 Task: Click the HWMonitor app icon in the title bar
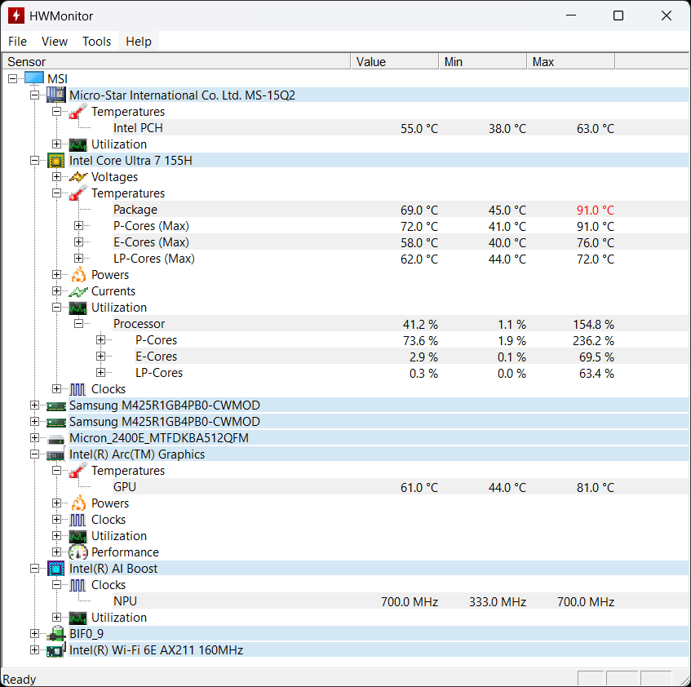(16, 16)
